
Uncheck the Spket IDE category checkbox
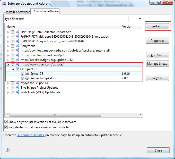tap(17, 69)
